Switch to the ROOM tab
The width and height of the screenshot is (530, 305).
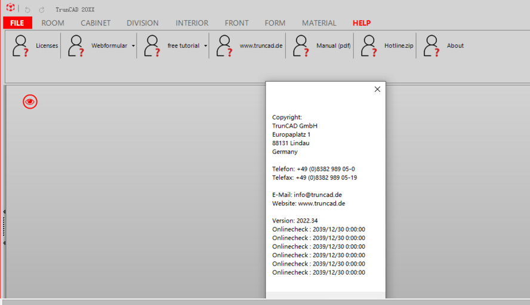click(x=53, y=23)
